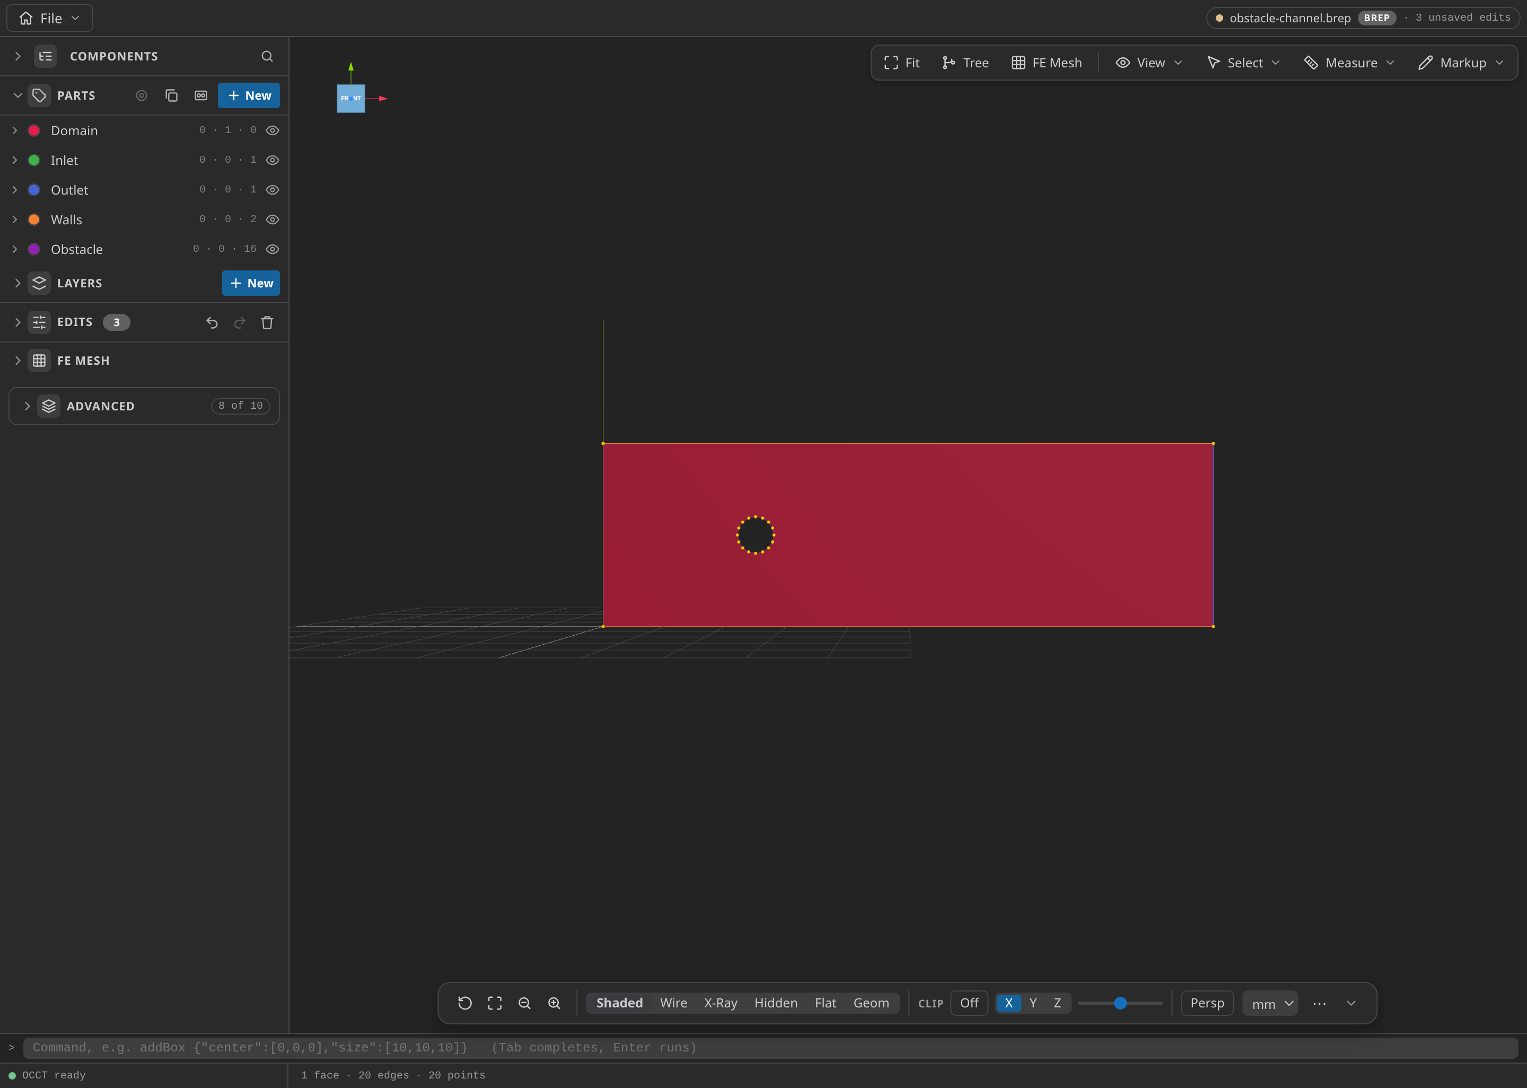Expand the Layers section
The height and width of the screenshot is (1088, 1527).
[18, 283]
